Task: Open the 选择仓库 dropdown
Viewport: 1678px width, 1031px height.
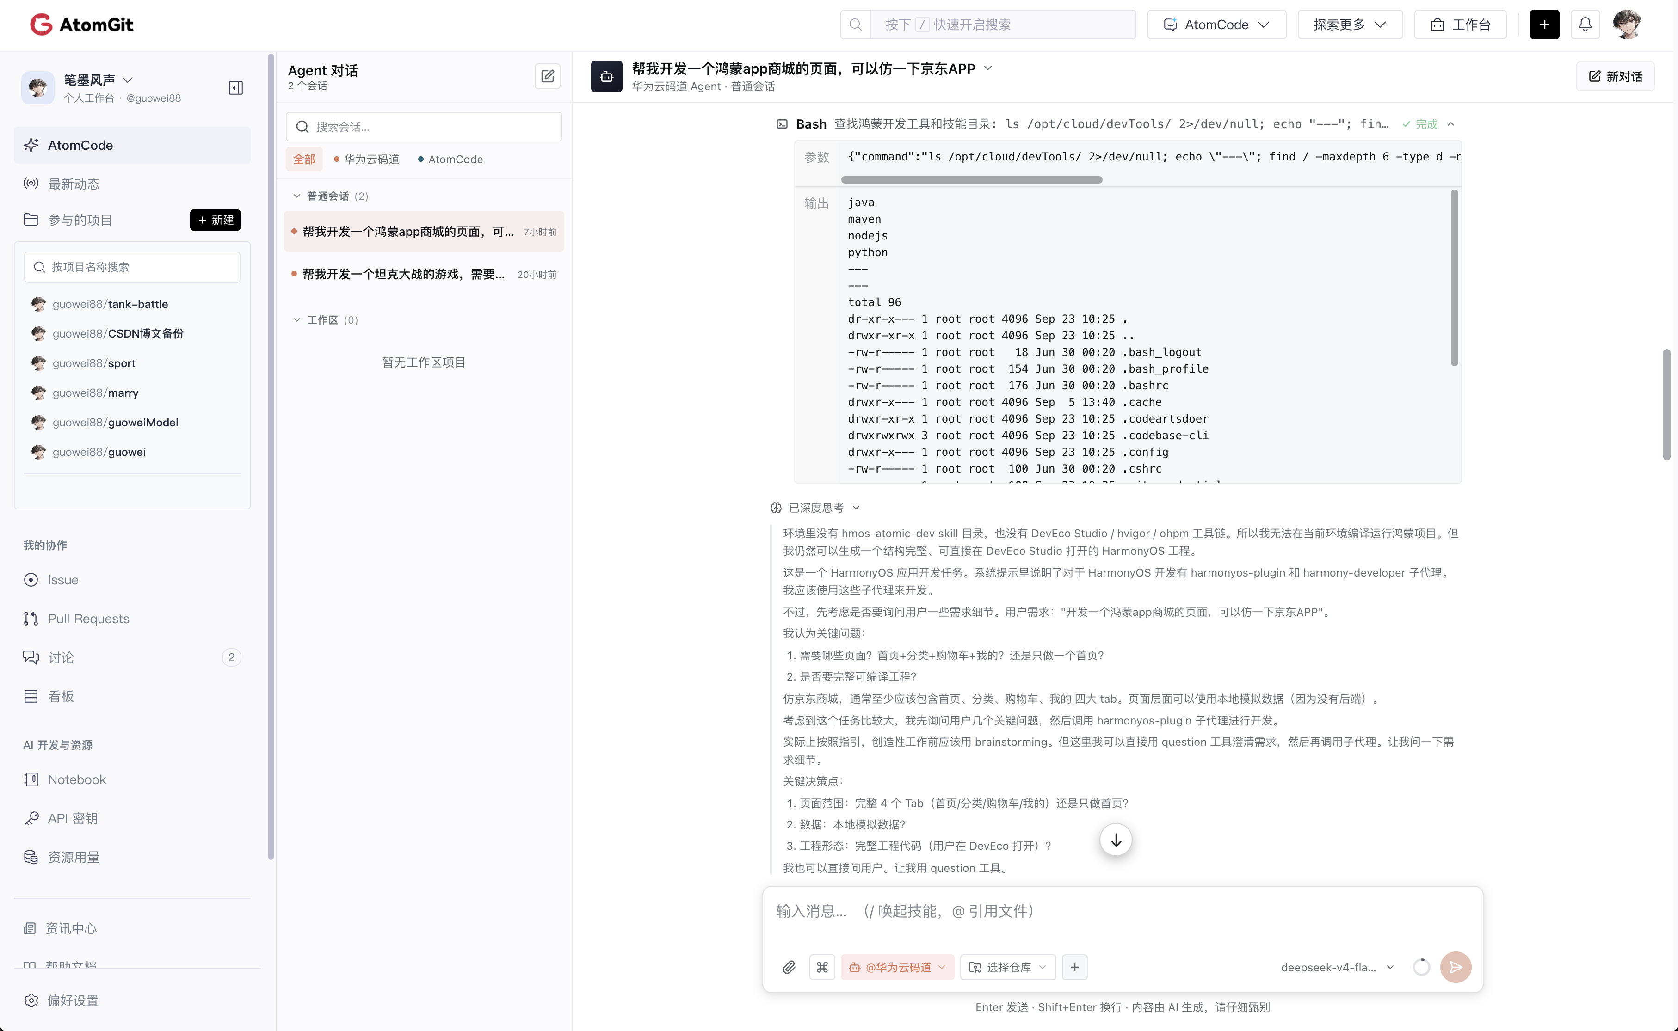Action: (1007, 967)
